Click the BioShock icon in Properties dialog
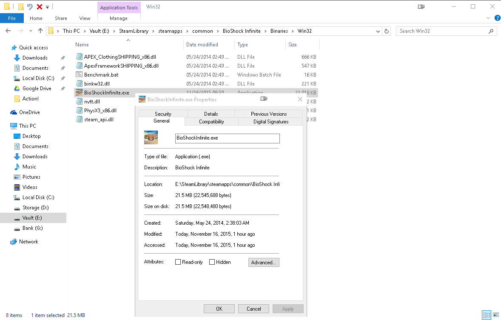 pyautogui.click(x=151, y=137)
